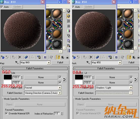
Task: Open Falloff Type dropdown showing Fresnel
Action: 43,88
